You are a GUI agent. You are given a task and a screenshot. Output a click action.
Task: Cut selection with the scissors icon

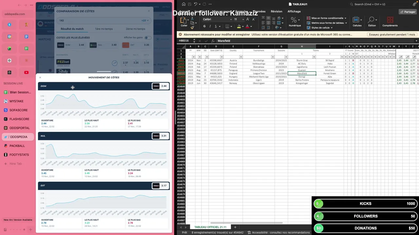coord(192,18)
